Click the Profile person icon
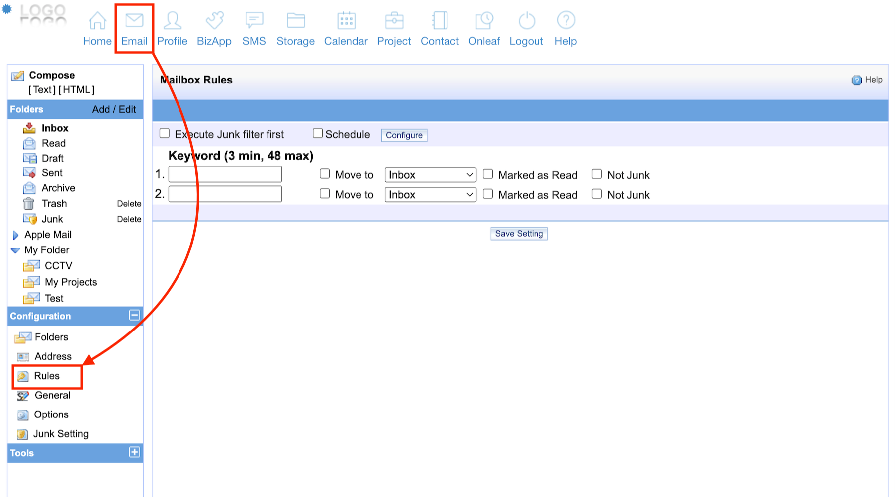895x497 pixels. coord(172,21)
